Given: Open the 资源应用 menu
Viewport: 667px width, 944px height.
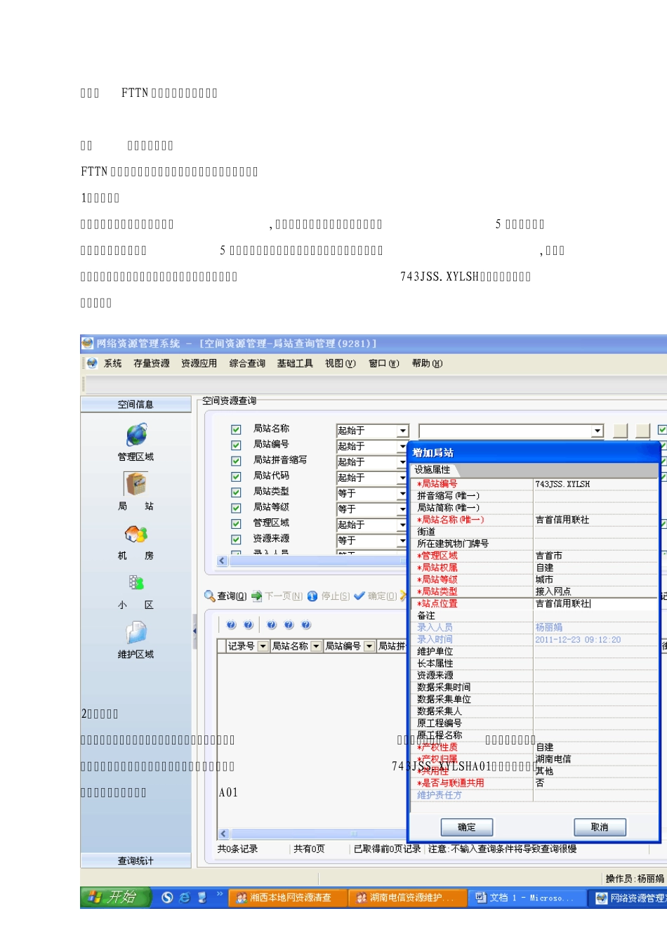Looking at the screenshot, I should pos(199,363).
